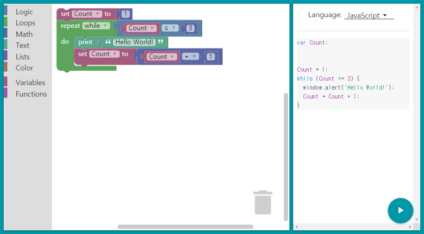Click the 'var Count;' code line

click(x=312, y=43)
